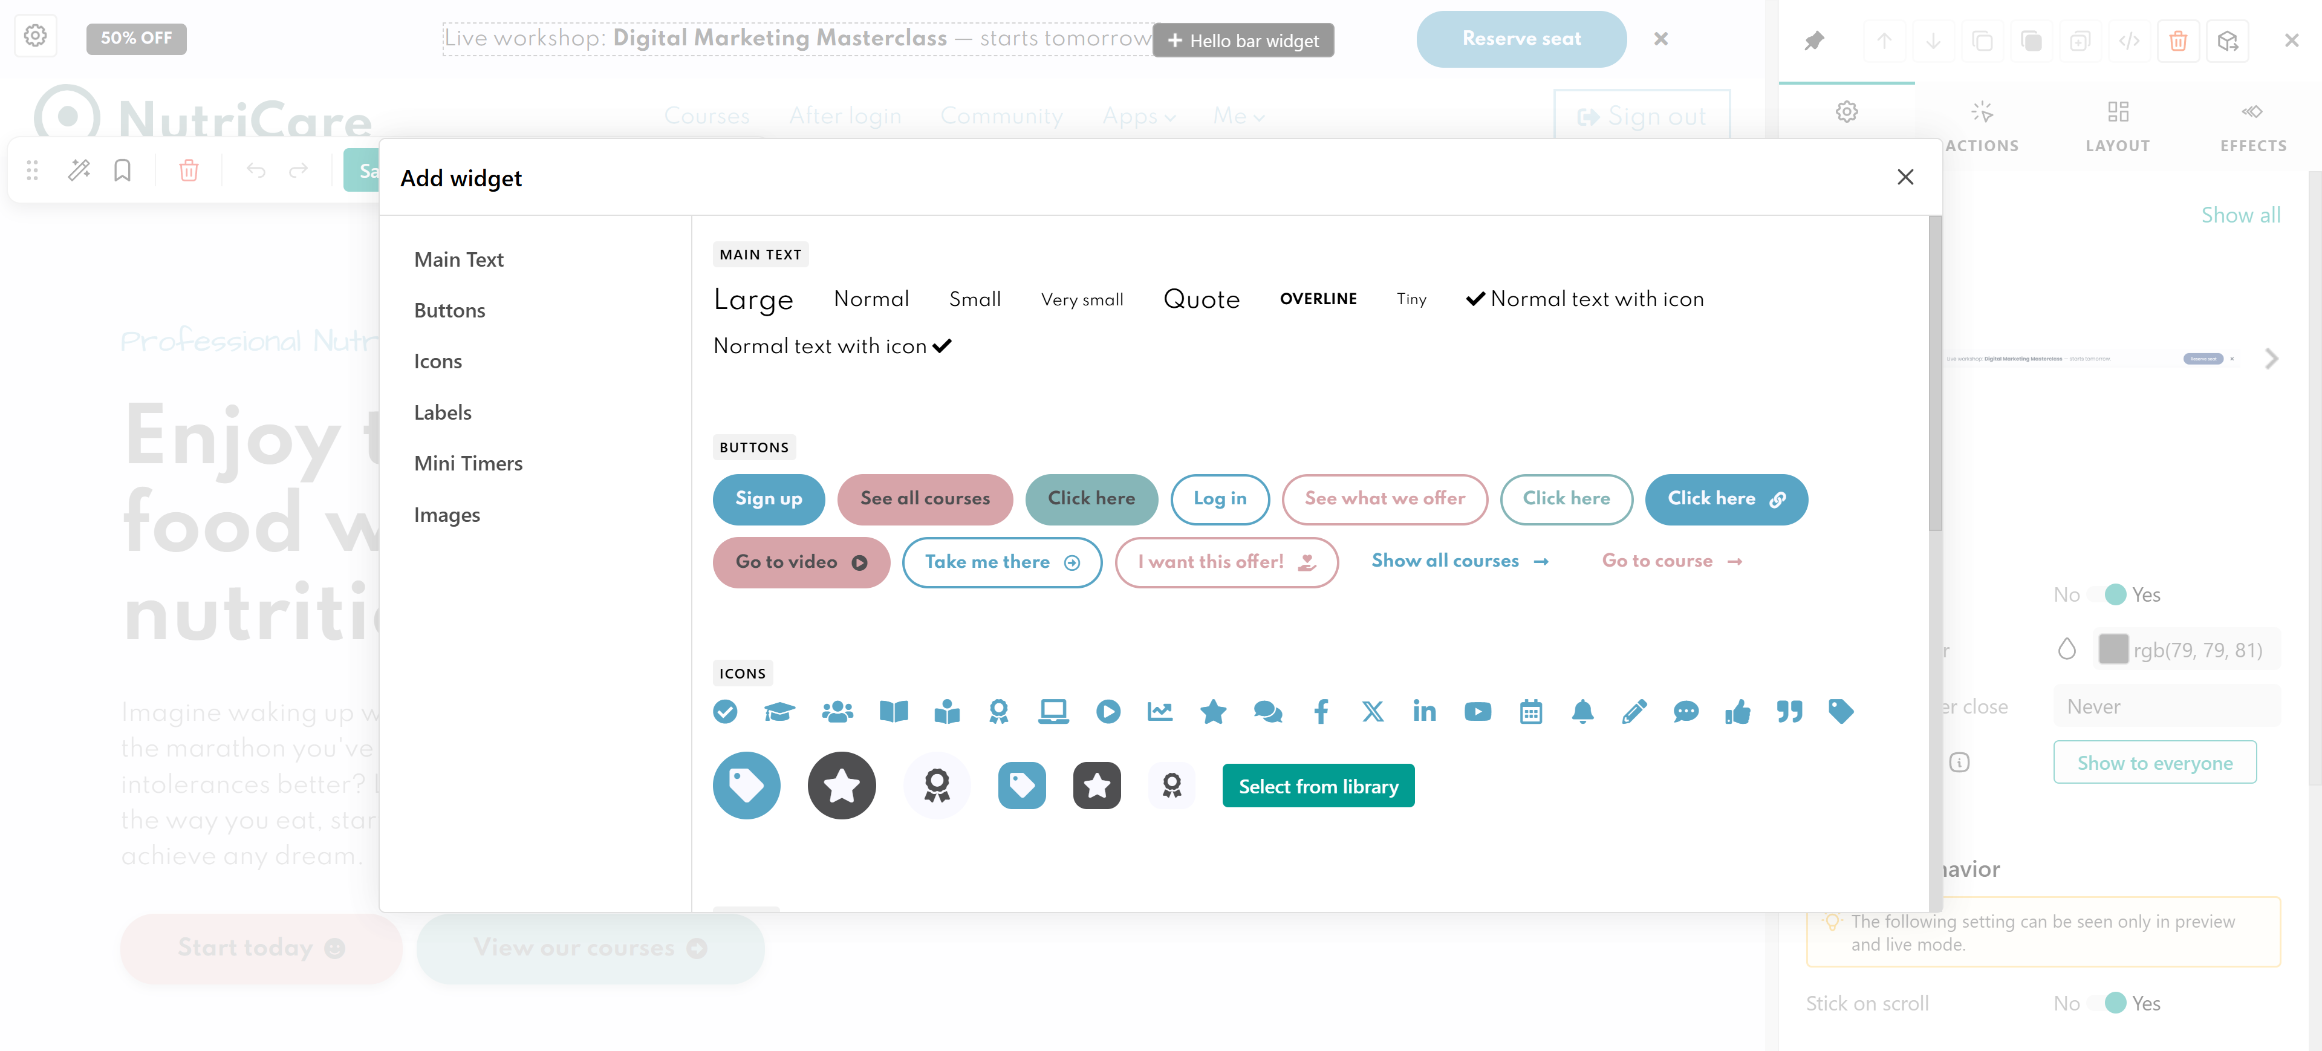Go to Buttons category
Screen dimensions: 2322x1051
[450, 310]
